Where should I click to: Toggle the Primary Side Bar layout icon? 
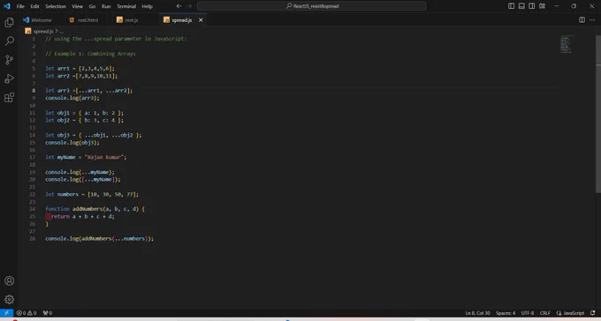click(x=512, y=6)
